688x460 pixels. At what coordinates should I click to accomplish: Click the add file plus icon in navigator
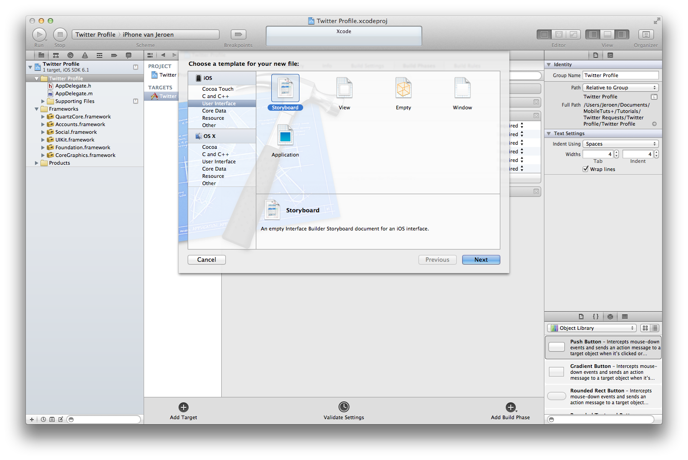[32, 420]
